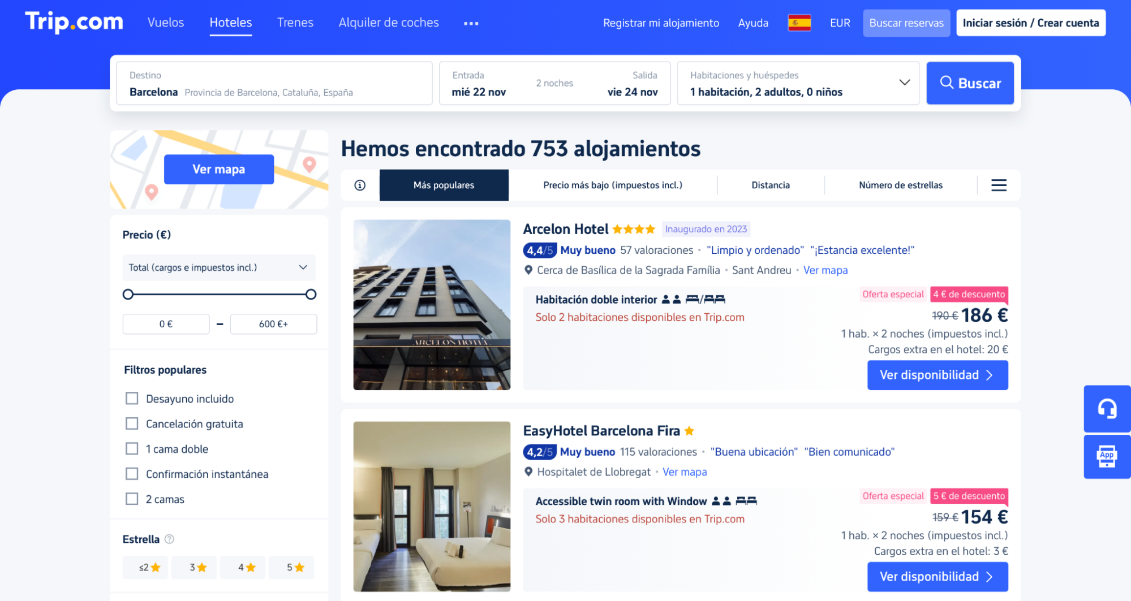Click the maximum price slider handle

click(311, 294)
